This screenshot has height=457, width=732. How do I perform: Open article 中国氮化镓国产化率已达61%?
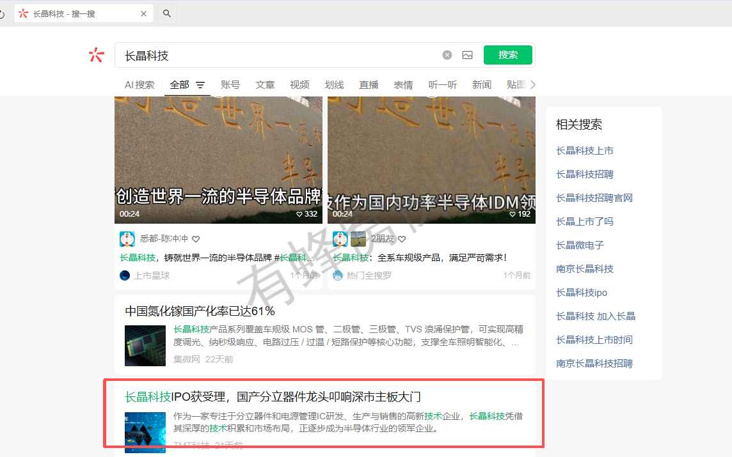tap(200, 311)
